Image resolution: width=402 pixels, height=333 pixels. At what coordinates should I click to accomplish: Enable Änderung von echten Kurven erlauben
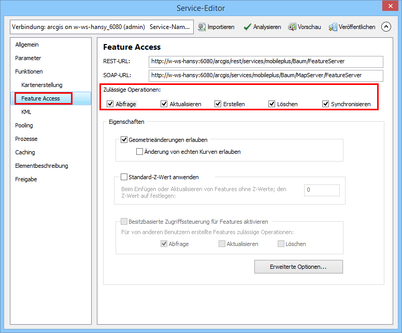pos(139,152)
